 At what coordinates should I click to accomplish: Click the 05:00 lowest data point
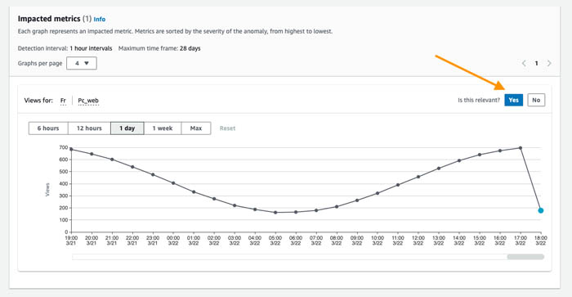click(x=275, y=212)
